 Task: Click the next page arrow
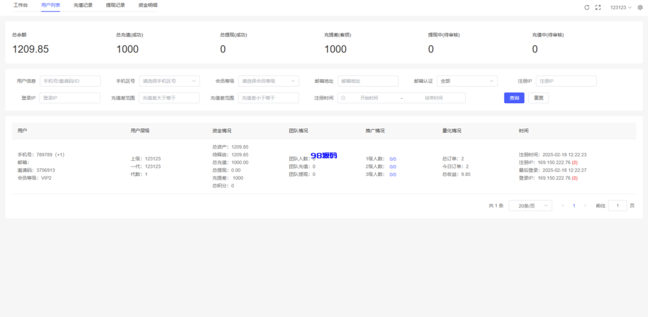585,206
